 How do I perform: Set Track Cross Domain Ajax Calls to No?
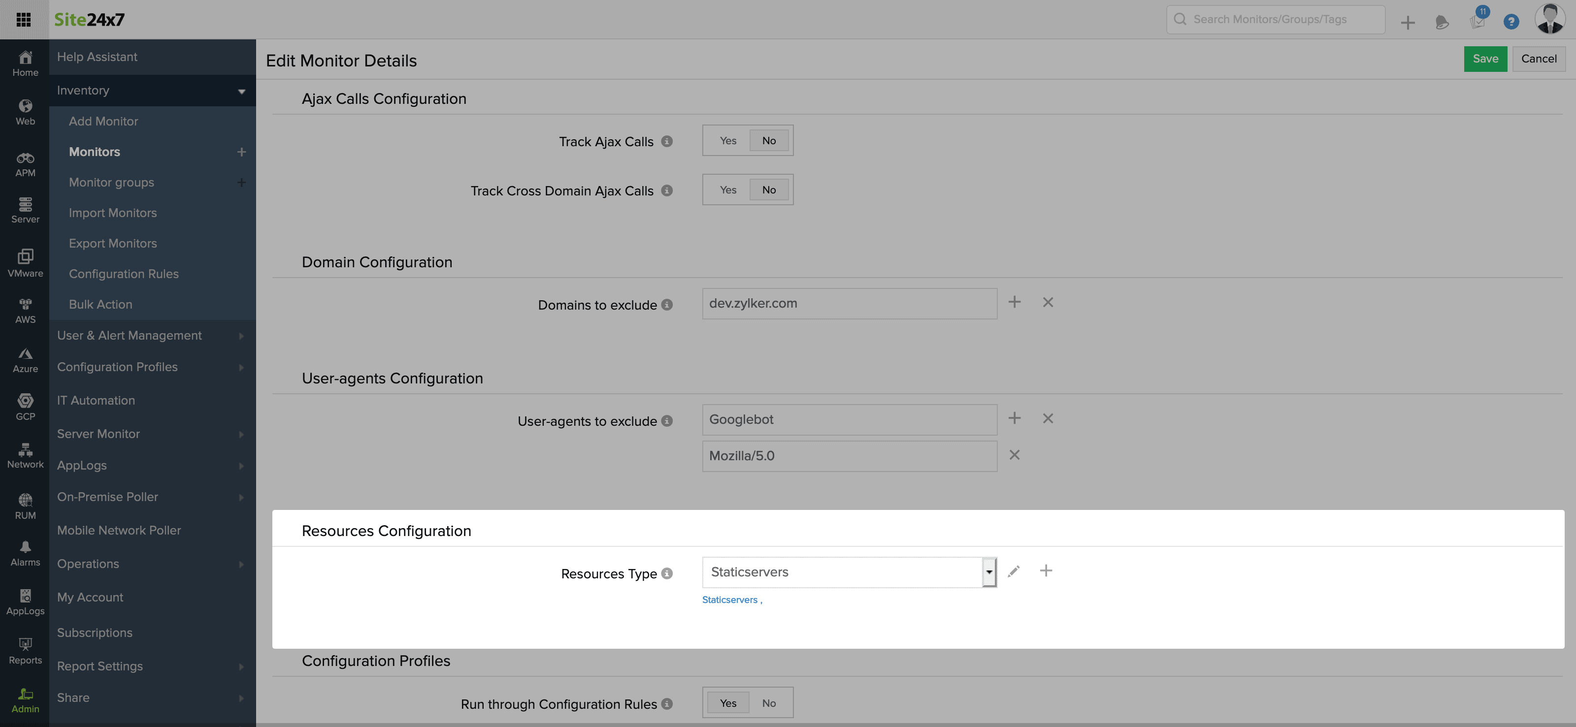pyautogui.click(x=769, y=190)
